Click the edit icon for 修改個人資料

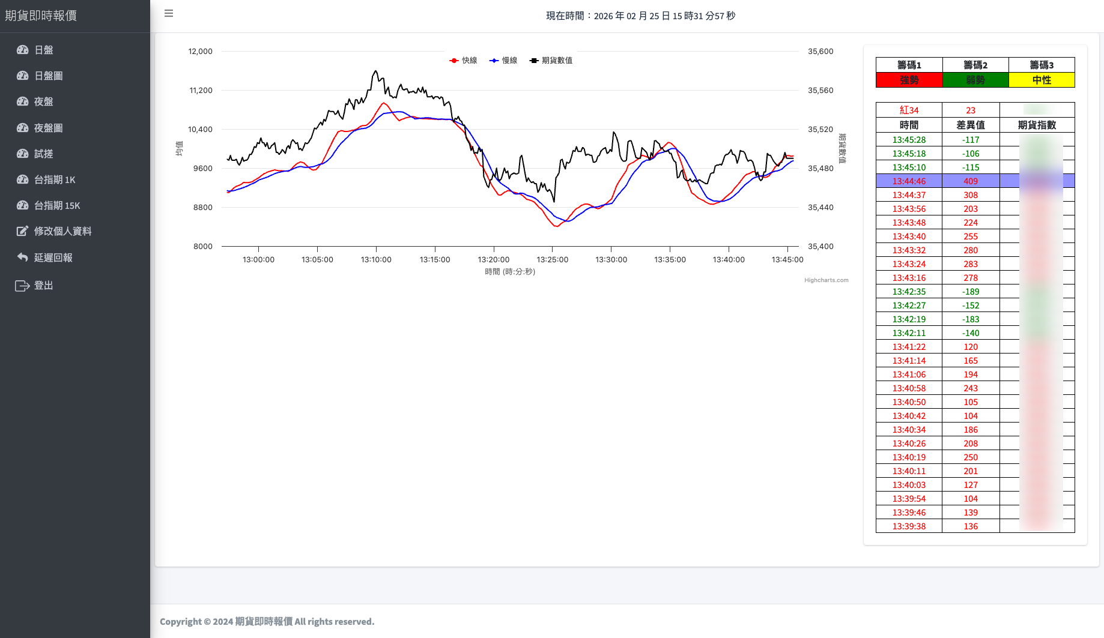(23, 231)
